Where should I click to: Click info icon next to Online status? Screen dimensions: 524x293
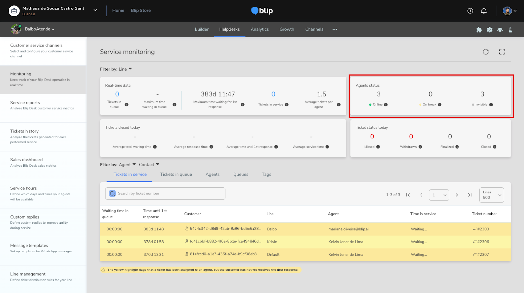pyautogui.click(x=386, y=105)
